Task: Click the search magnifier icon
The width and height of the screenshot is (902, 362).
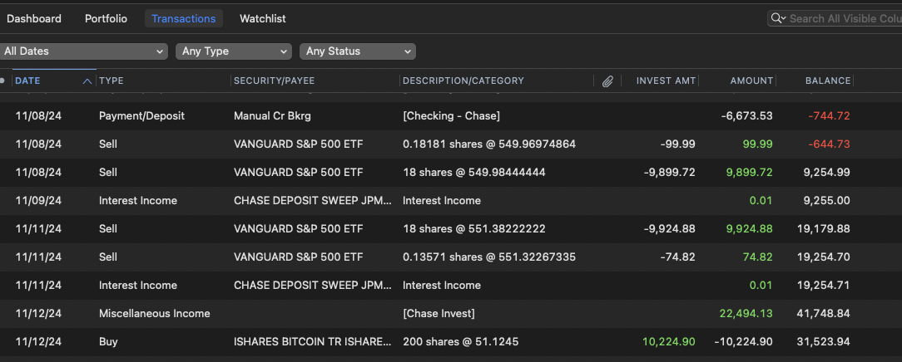Action: pos(778,18)
